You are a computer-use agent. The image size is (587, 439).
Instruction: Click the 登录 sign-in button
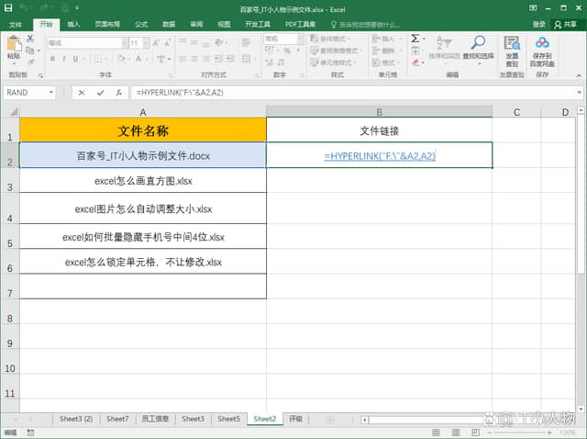pyautogui.click(x=538, y=24)
